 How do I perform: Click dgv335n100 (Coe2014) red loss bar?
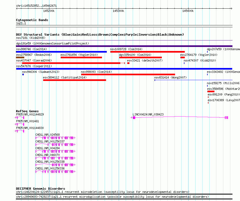(x=140, y=57)
